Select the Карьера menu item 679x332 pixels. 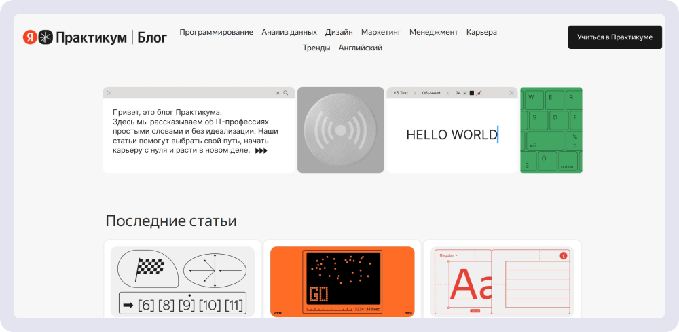pyautogui.click(x=481, y=32)
